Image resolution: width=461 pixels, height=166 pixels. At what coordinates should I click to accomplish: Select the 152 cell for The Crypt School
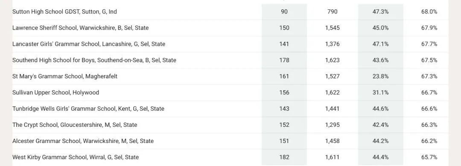284,125
